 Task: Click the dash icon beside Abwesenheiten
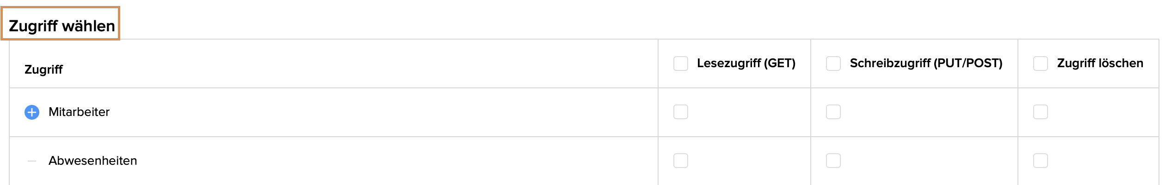point(32,161)
